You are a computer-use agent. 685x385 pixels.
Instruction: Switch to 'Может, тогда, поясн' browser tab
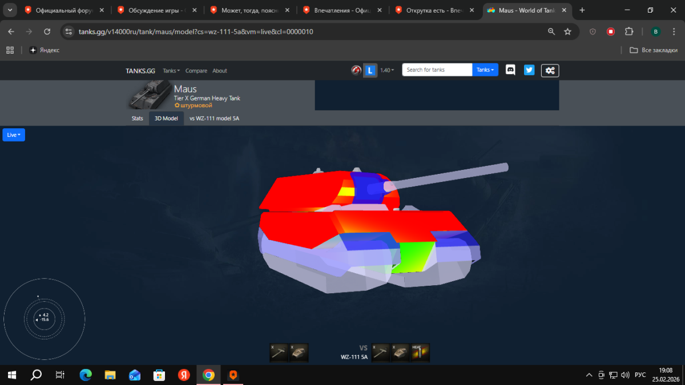(x=251, y=10)
